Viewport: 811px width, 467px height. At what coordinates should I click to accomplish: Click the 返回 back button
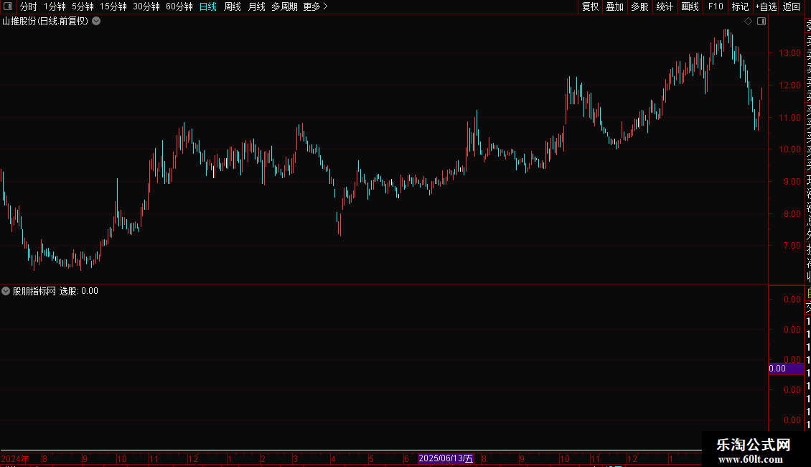coord(792,6)
